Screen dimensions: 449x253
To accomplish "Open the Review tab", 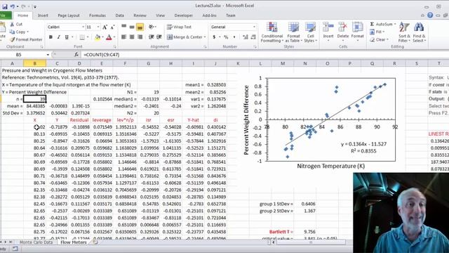I will pos(140,15).
